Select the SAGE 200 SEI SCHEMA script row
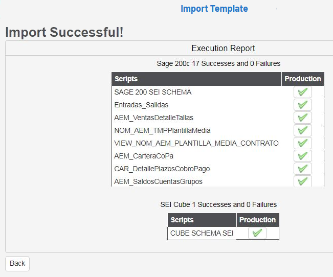Viewport: 333px width, 277px height. [x=153, y=93]
